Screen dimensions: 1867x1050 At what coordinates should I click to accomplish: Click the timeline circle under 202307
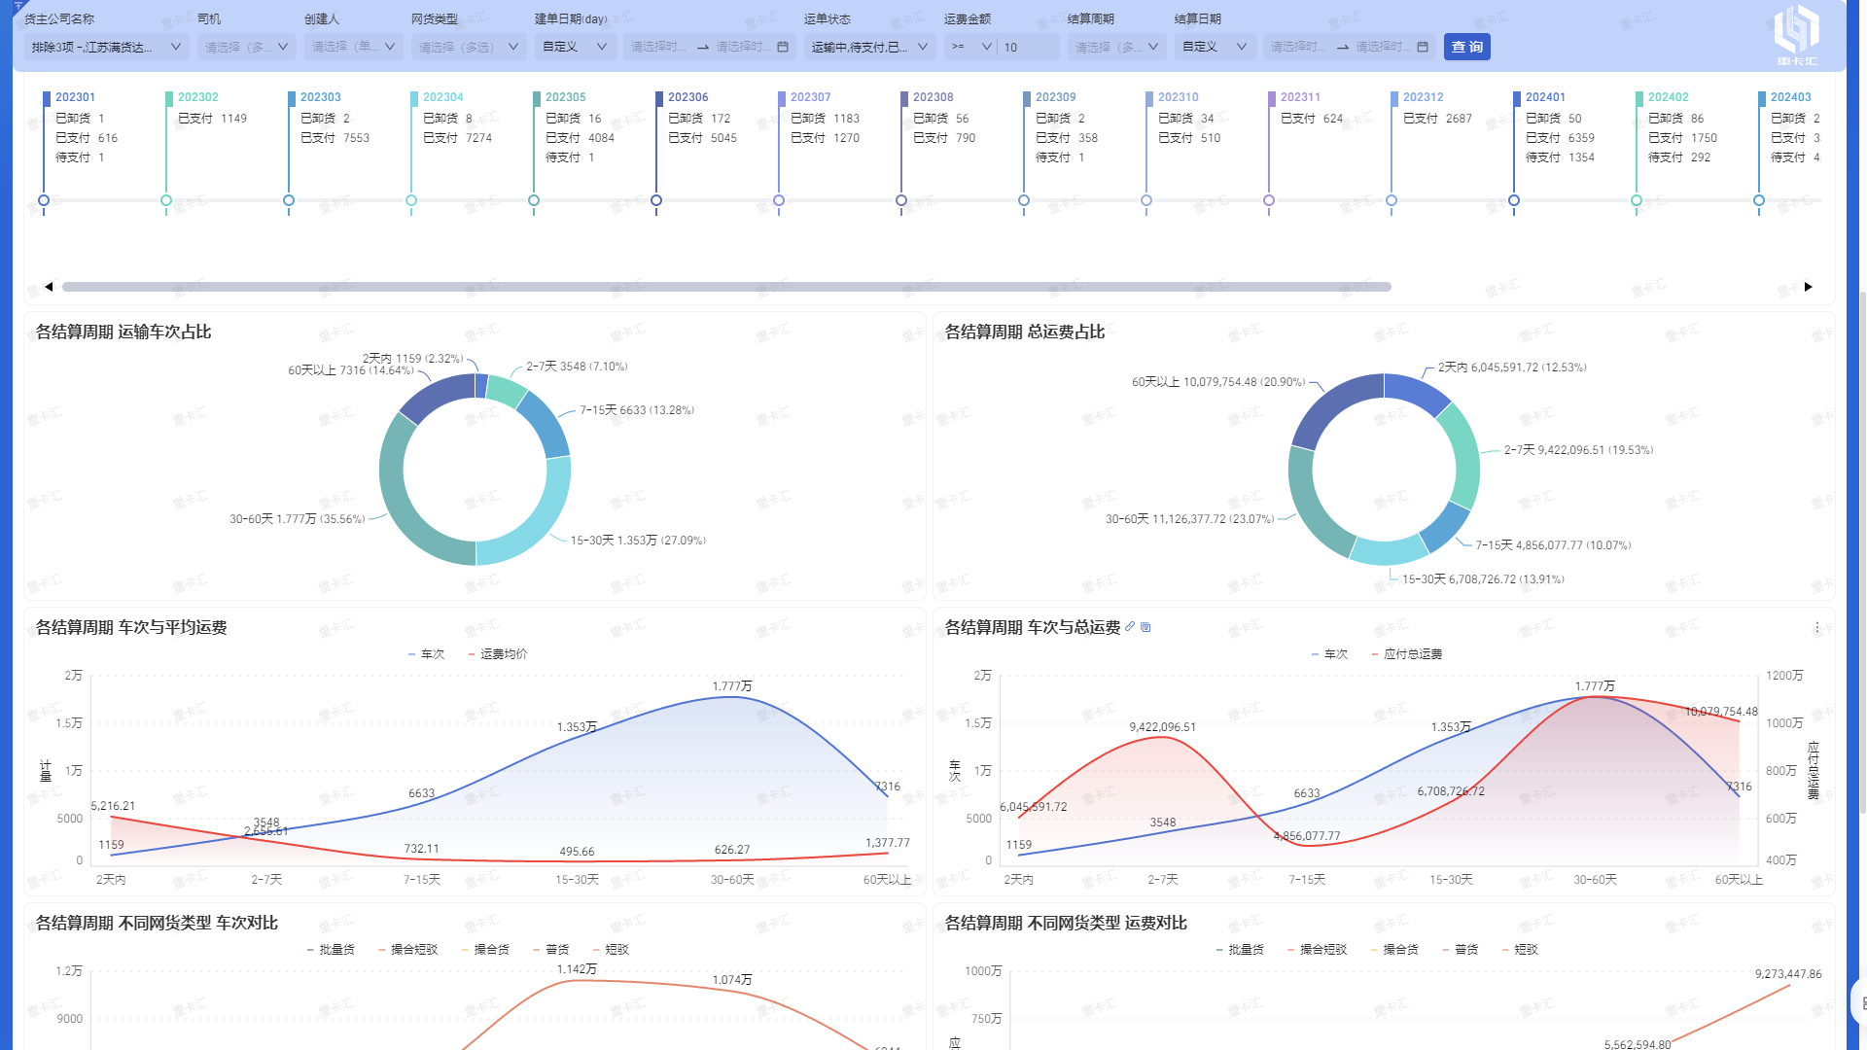[779, 200]
